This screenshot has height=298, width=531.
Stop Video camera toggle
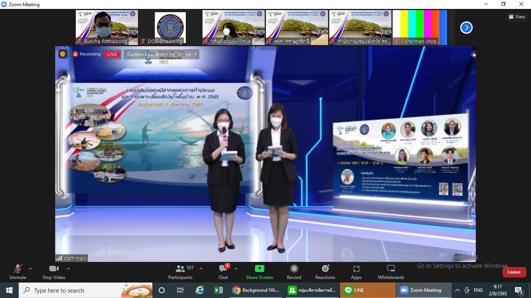pyautogui.click(x=54, y=272)
